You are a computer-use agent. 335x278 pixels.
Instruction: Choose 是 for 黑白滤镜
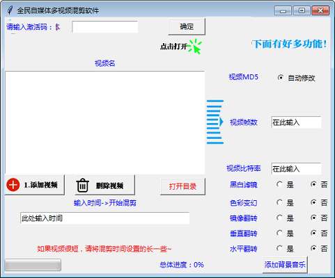click(279, 184)
